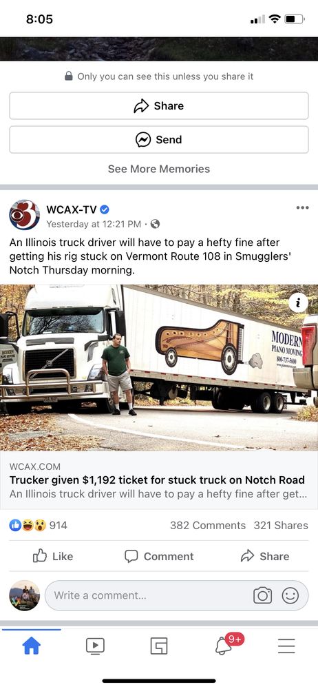Open the News feed tab icon
The image size is (318, 689).
159,646
